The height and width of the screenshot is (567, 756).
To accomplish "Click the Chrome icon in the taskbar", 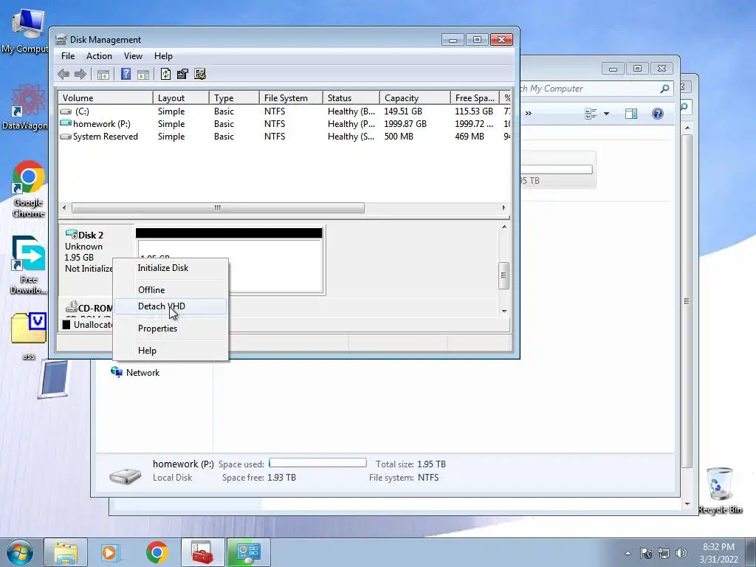I will [157, 552].
